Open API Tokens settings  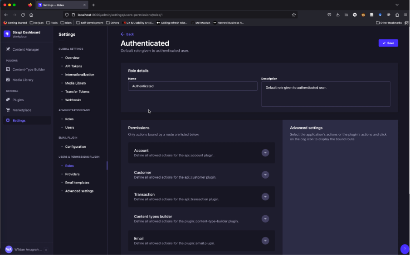73,66
